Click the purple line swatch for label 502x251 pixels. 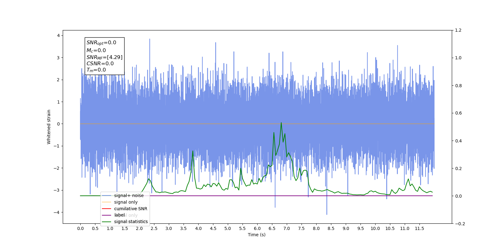107,215
